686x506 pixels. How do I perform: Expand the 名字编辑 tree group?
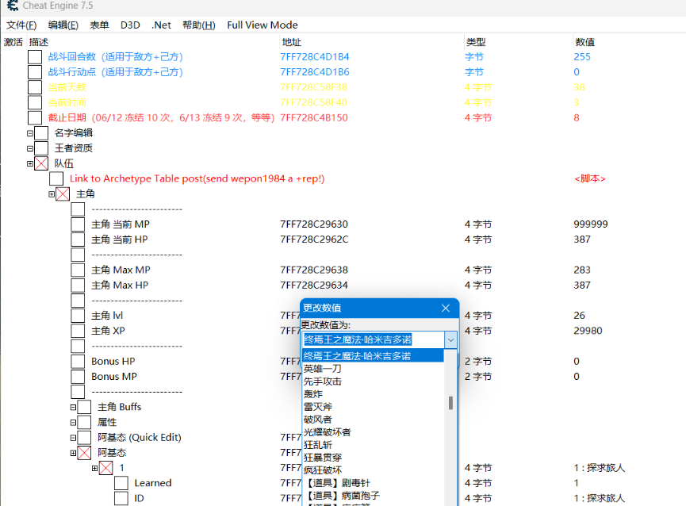30,133
